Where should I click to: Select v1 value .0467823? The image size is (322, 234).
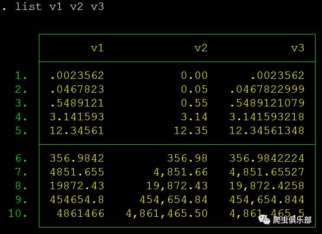click(77, 89)
